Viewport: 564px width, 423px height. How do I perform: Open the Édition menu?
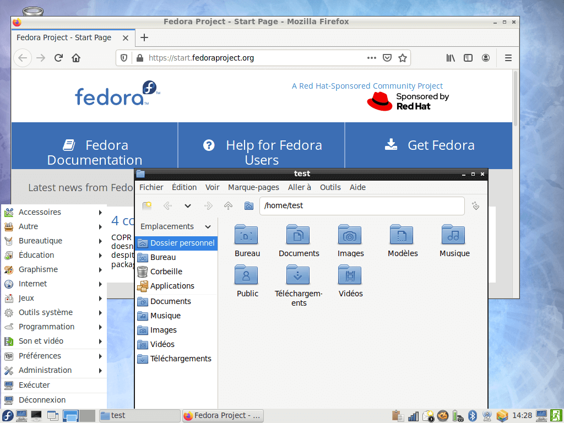[184, 187]
